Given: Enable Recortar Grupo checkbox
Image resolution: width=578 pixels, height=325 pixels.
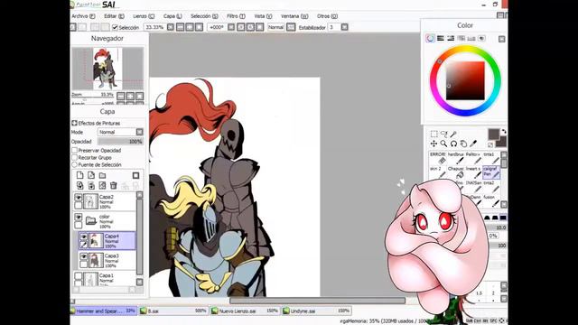Looking at the screenshot, I should tap(74, 157).
